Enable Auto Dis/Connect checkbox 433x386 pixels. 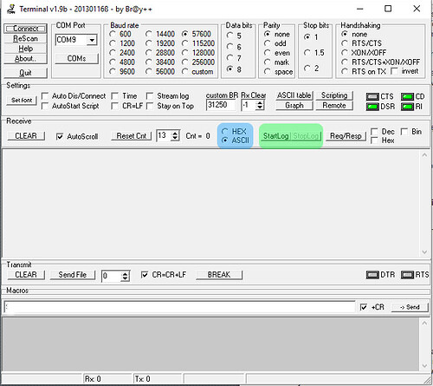[x=45, y=96]
